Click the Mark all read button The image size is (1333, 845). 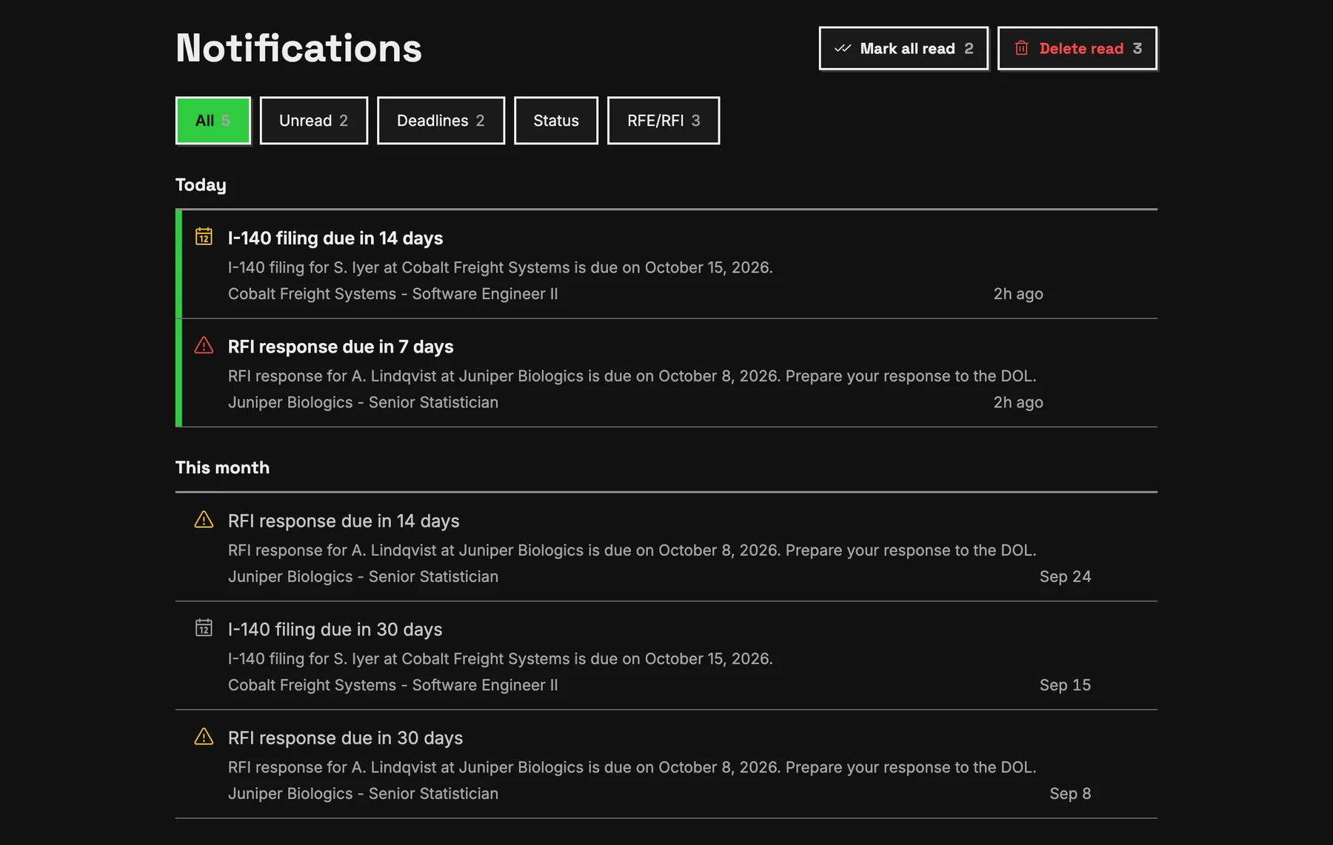tap(903, 48)
